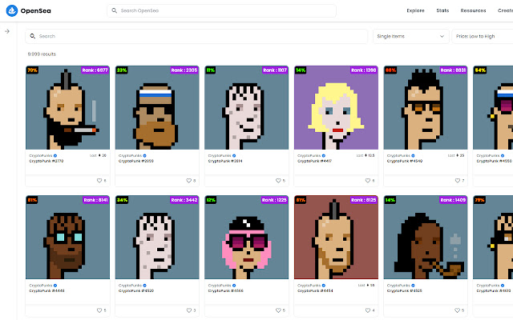513x320 pixels.
Task: Click CryptoPunks collection link under Rank 8141 card
Action: [41, 286]
